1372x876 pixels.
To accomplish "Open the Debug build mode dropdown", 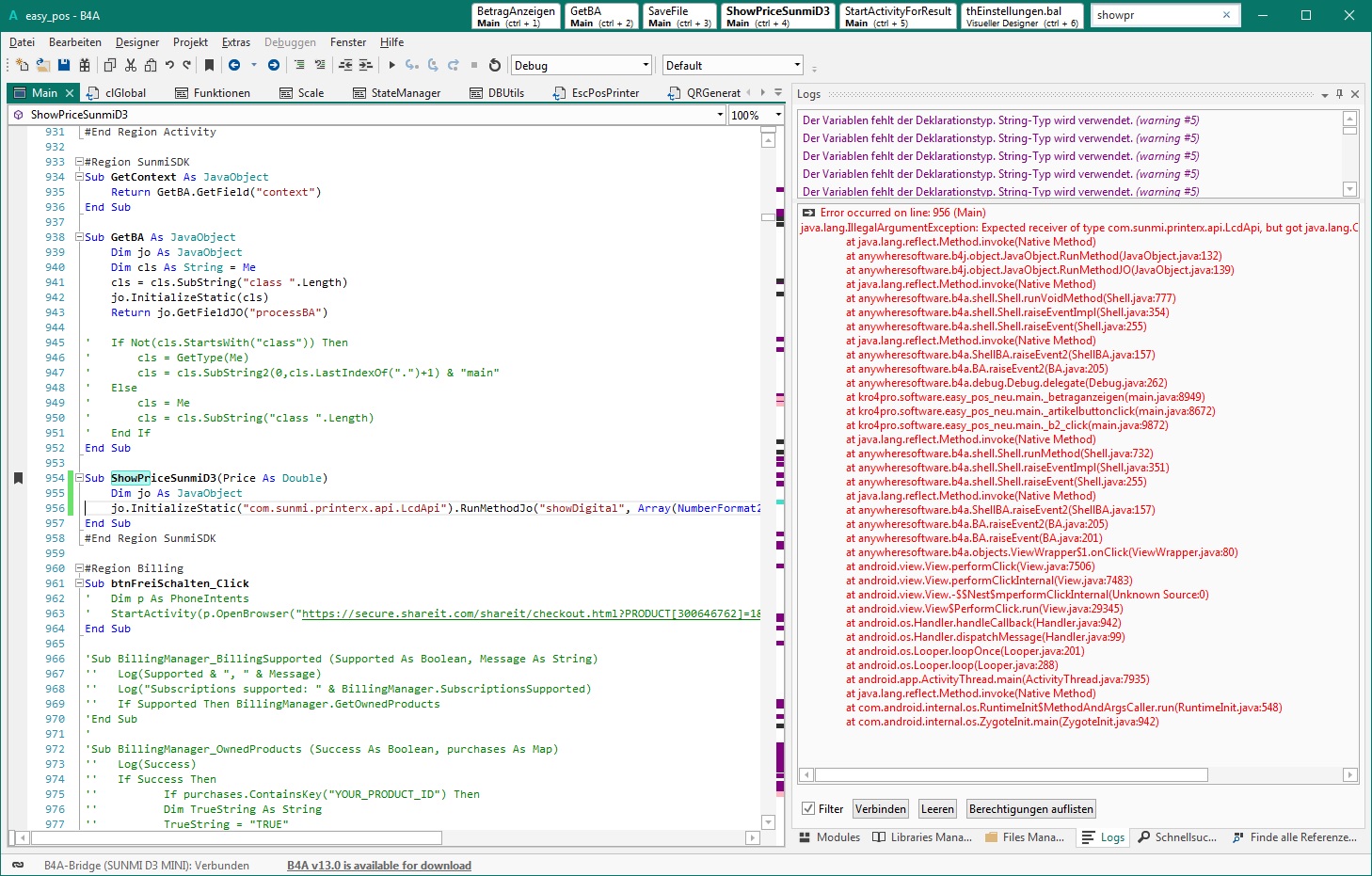I will click(646, 65).
